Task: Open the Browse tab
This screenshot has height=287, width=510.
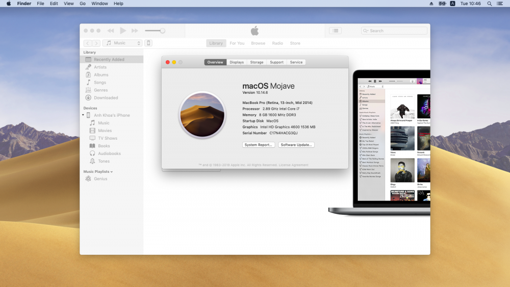Action: click(x=258, y=43)
